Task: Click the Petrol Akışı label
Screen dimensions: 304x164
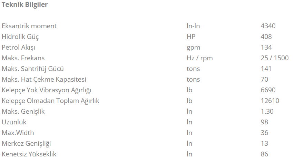Action: (x=18, y=48)
